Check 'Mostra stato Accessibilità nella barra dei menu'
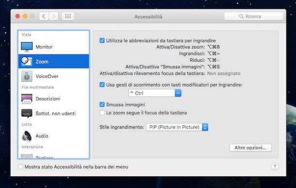The image size is (296, 188). pyautogui.click(x=20, y=167)
